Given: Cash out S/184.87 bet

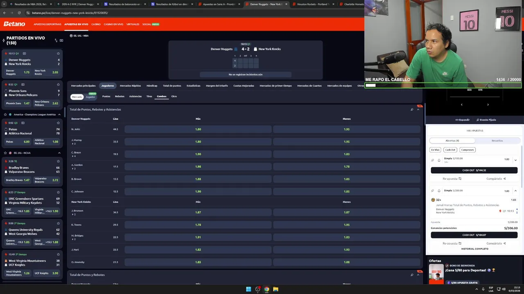Looking at the screenshot, I should pos(474,235).
